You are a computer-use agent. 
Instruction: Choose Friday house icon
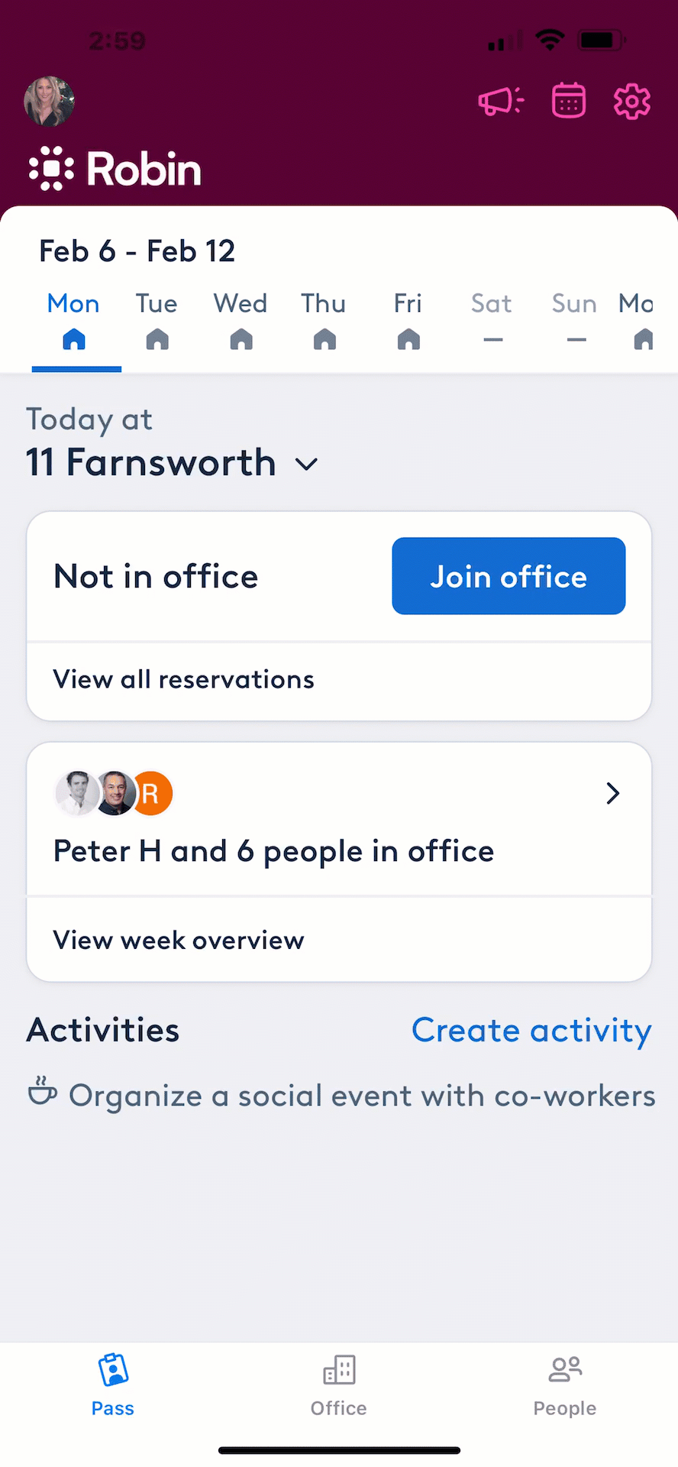408,339
